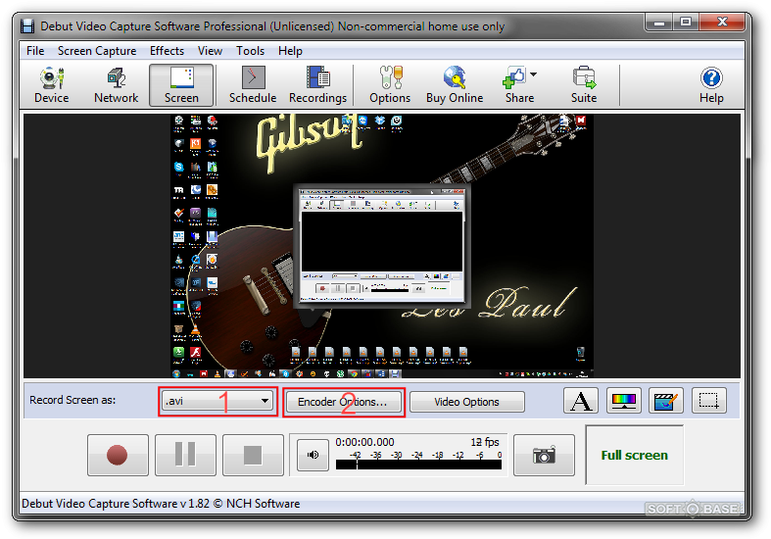The height and width of the screenshot is (539, 771).
Task: Open the watermark clapperboard icon
Action: [x=666, y=400]
